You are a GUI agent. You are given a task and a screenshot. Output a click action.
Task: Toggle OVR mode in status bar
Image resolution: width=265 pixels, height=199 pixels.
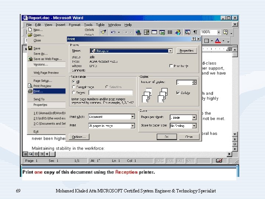click(190, 161)
